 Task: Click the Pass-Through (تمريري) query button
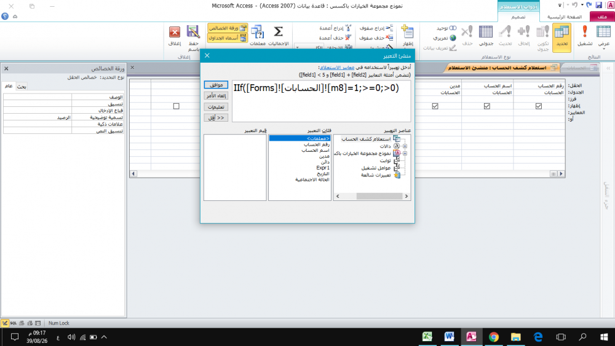tap(445, 38)
